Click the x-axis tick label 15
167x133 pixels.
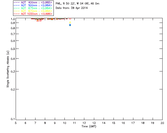pos(114,123)
